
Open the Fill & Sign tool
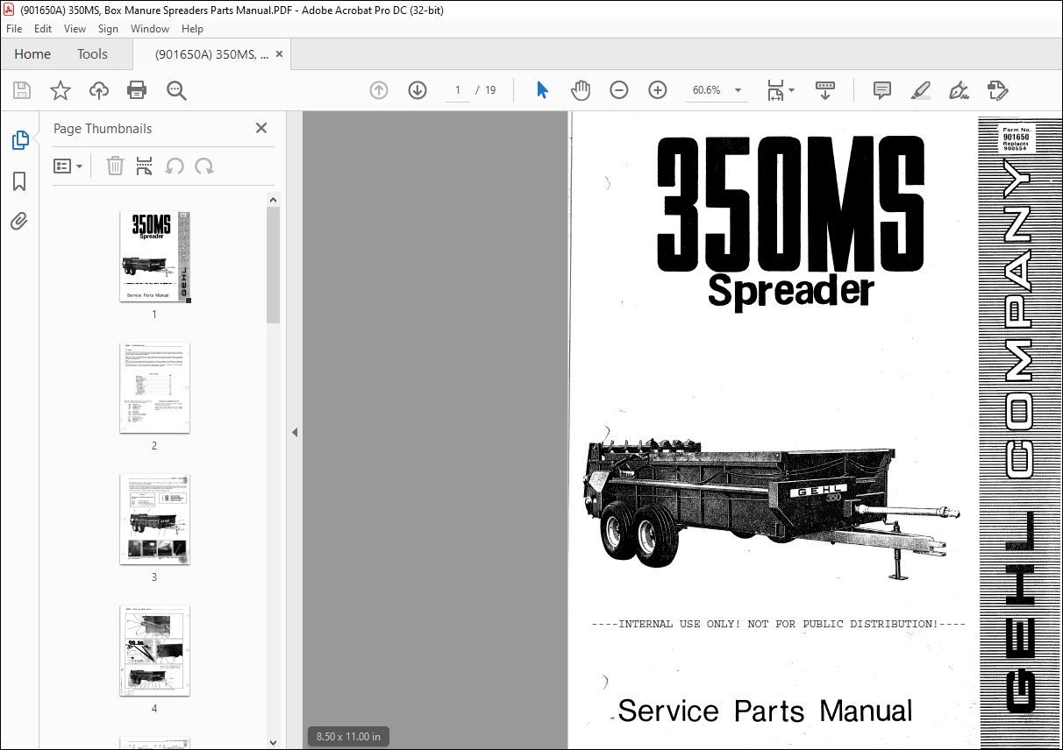959,89
